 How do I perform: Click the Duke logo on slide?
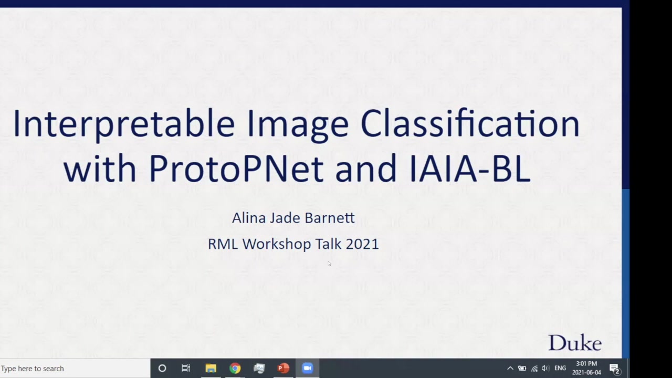point(575,343)
